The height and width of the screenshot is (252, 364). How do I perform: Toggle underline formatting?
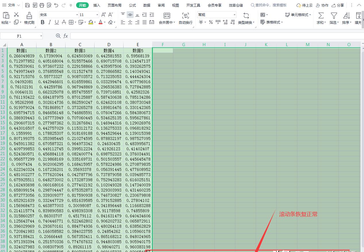(57, 22)
